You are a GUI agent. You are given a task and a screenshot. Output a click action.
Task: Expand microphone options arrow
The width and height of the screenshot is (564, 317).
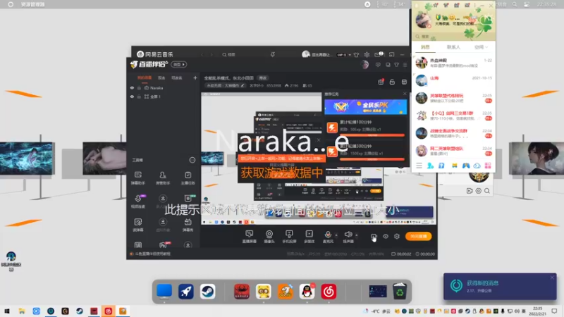coord(336,235)
